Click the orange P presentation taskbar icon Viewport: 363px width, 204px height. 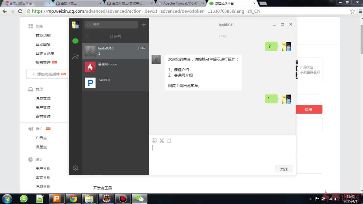tap(57, 199)
